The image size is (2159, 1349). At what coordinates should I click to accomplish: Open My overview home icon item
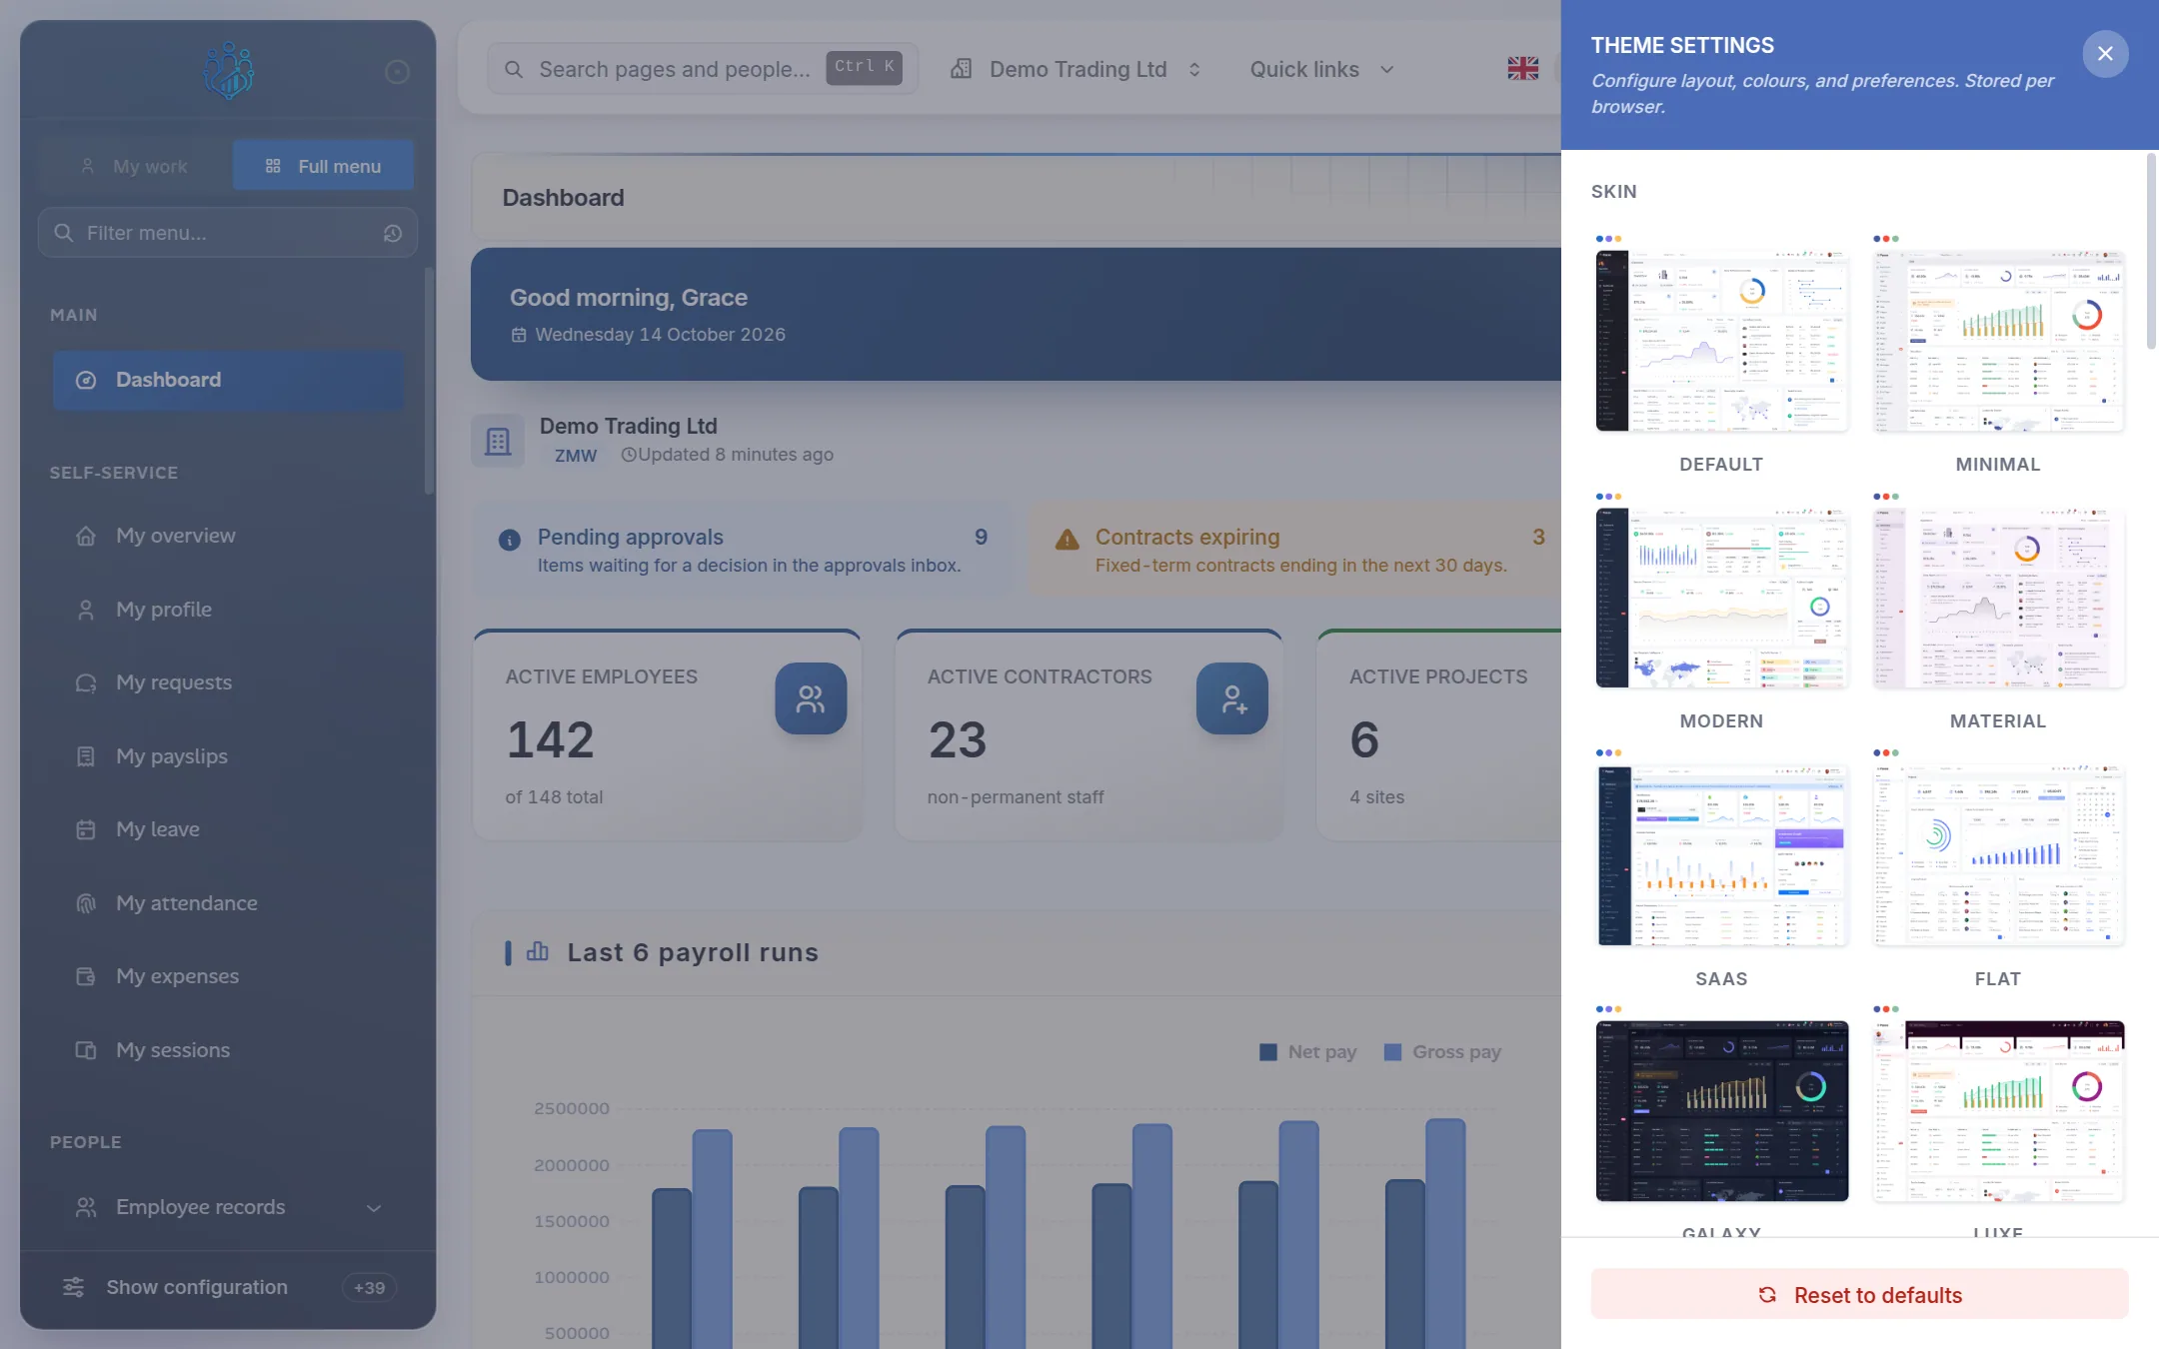pyautogui.click(x=228, y=536)
